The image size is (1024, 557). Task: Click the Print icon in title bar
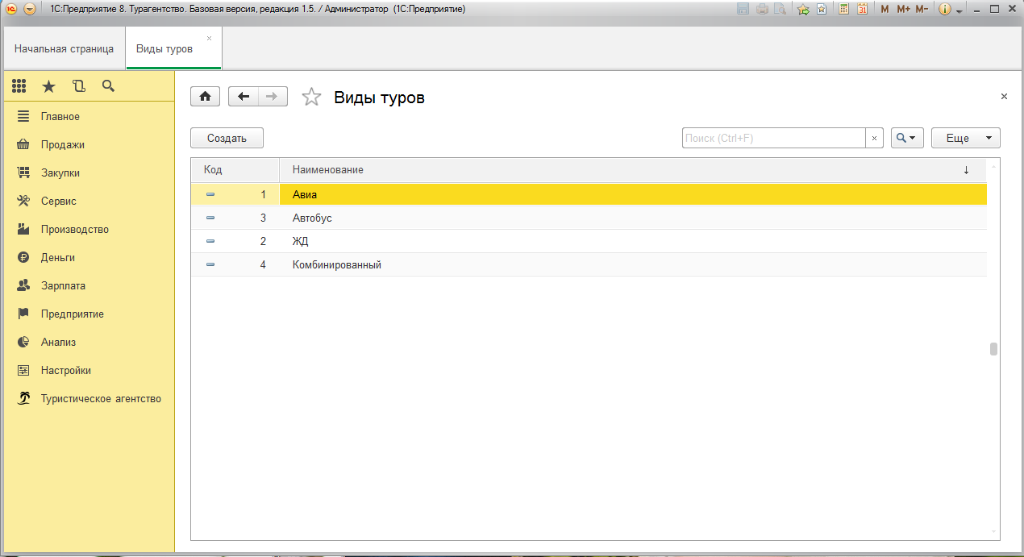761,9
